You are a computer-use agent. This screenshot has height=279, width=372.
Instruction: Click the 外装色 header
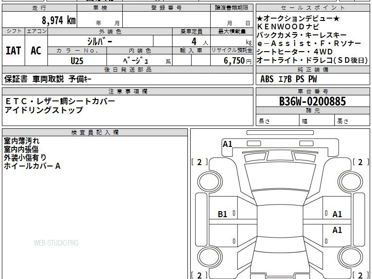click(110, 31)
